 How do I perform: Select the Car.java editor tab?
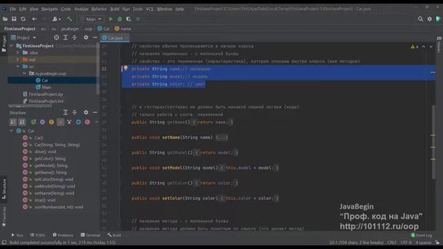115,37
